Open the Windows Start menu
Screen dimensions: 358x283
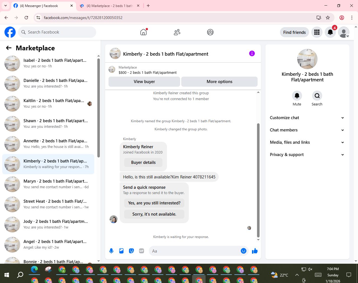point(7,275)
